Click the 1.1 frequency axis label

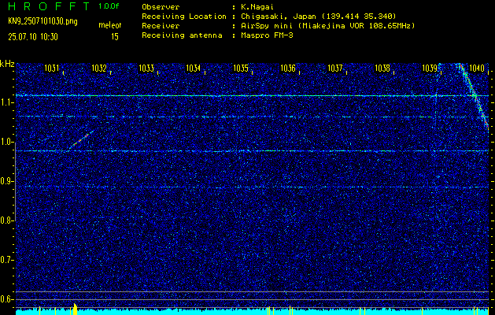(x=6, y=102)
